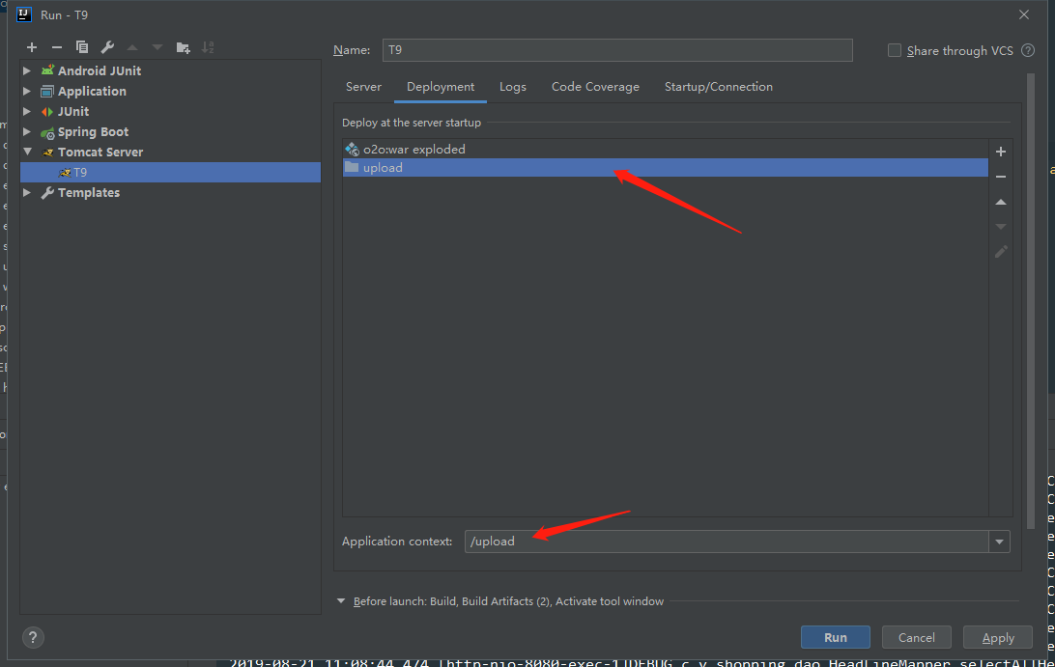Expand the Spring Boot configurations node
The image size is (1055, 667).
tap(27, 131)
